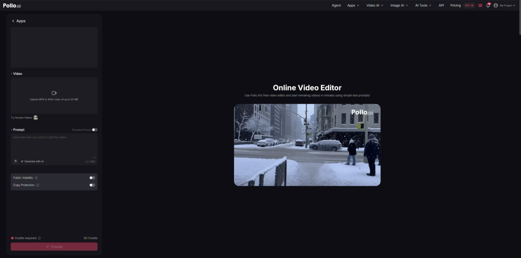Open the notifications bell

488,5
